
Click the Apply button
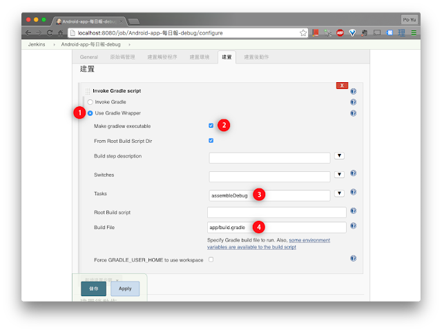[125, 289]
